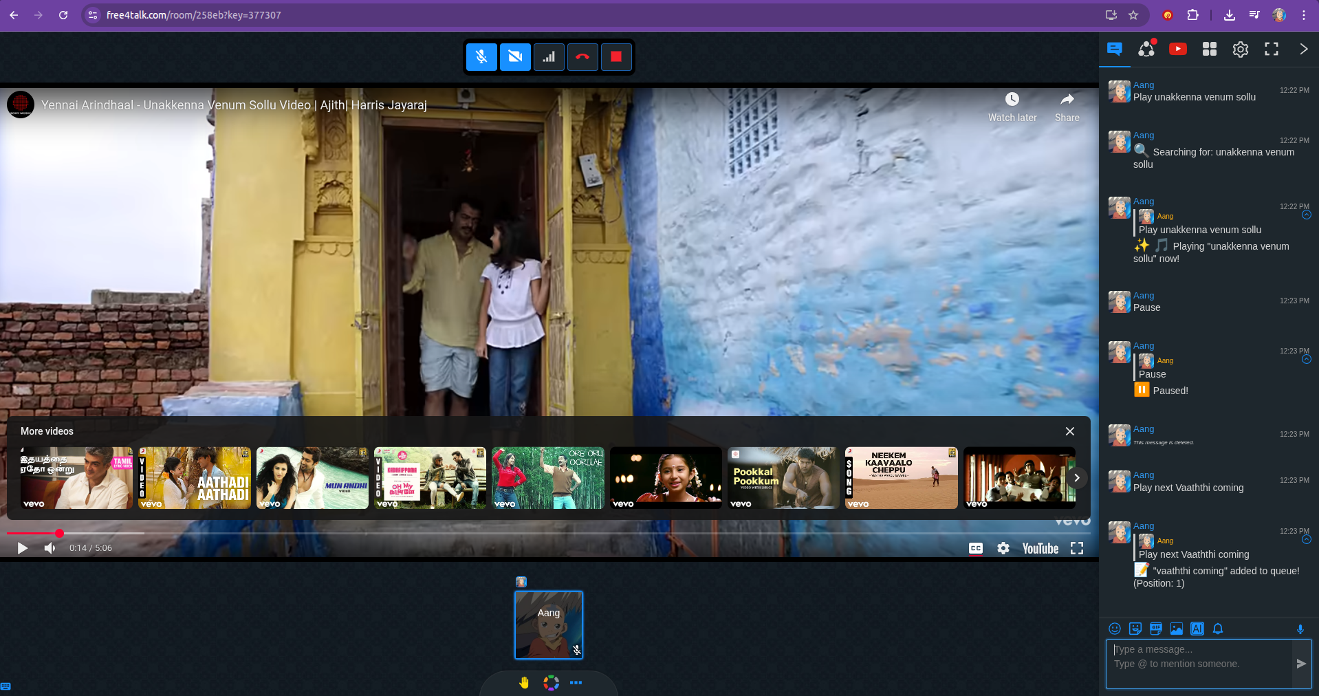Unmute the microphone in the call toolbar
Viewport: 1319px width, 696px height.
(x=481, y=57)
